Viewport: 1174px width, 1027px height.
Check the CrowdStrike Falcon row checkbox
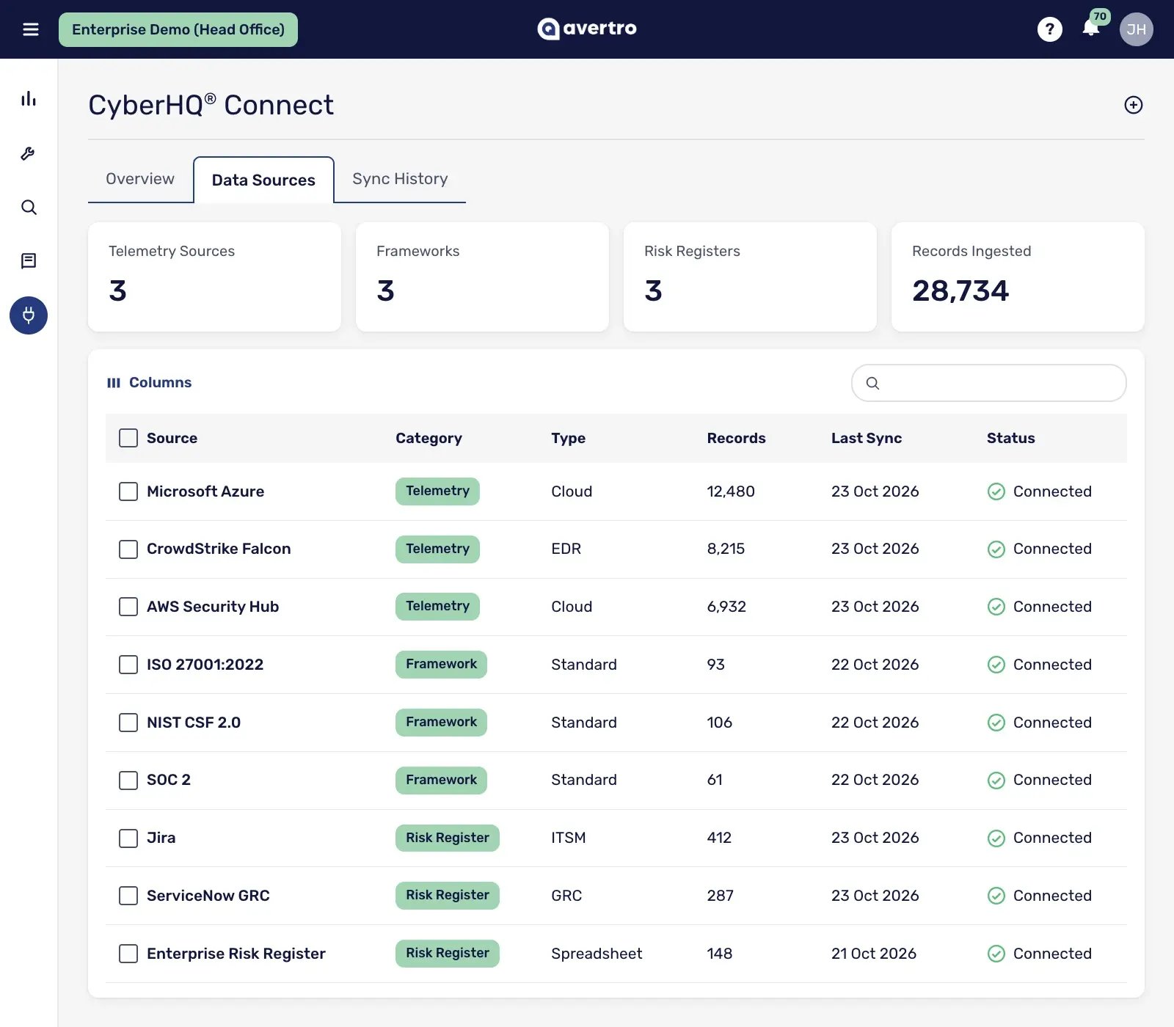click(128, 549)
